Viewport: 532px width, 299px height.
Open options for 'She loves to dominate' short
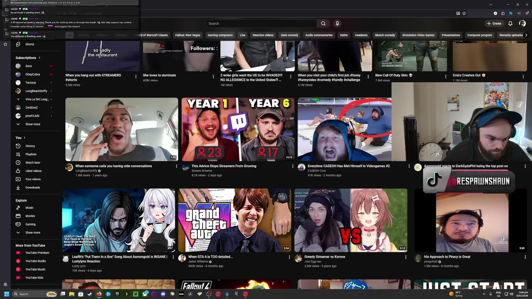point(213,76)
